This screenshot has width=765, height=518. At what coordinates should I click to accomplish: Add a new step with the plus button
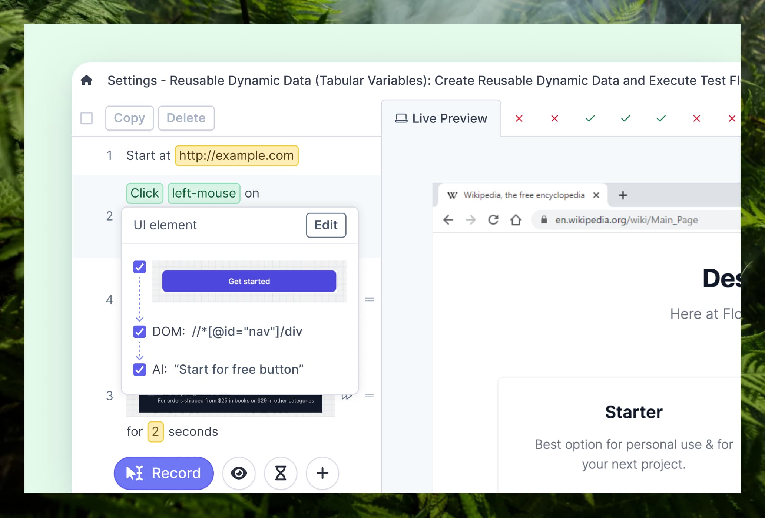(322, 473)
